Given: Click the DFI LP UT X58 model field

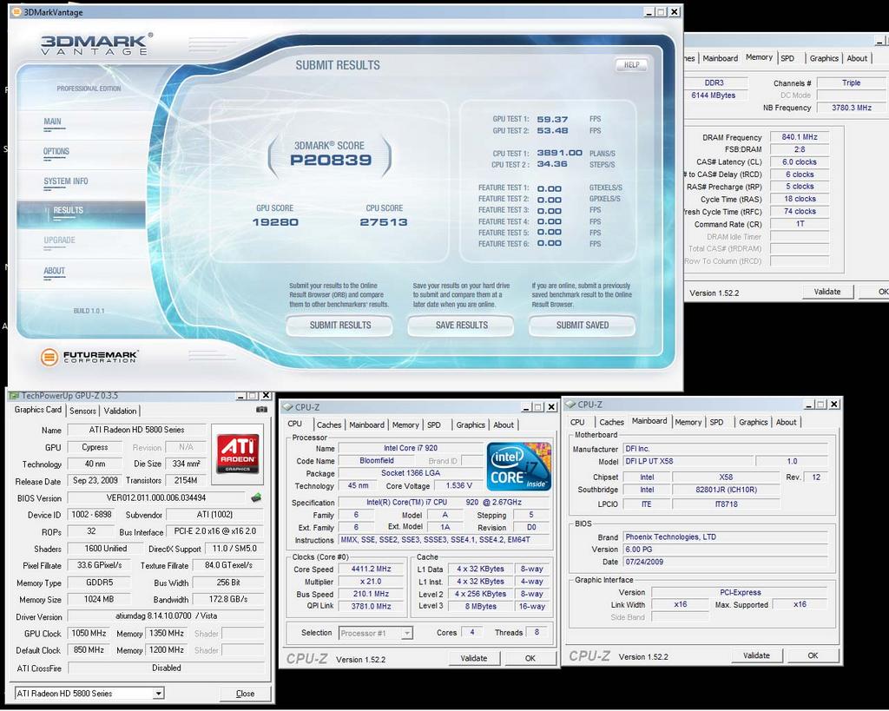Looking at the screenshot, I should click(688, 461).
